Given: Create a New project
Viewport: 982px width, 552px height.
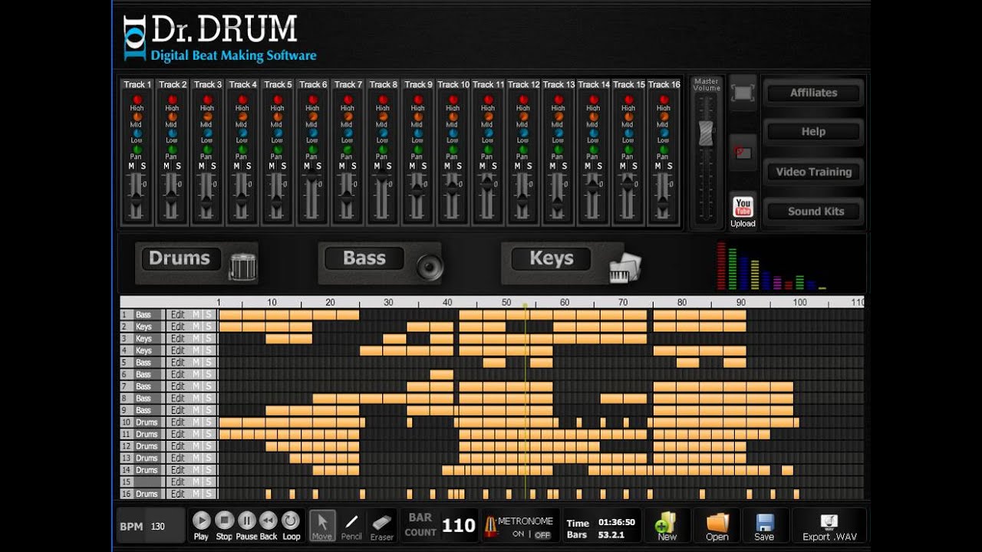Looking at the screenshot, I should 667,526.
